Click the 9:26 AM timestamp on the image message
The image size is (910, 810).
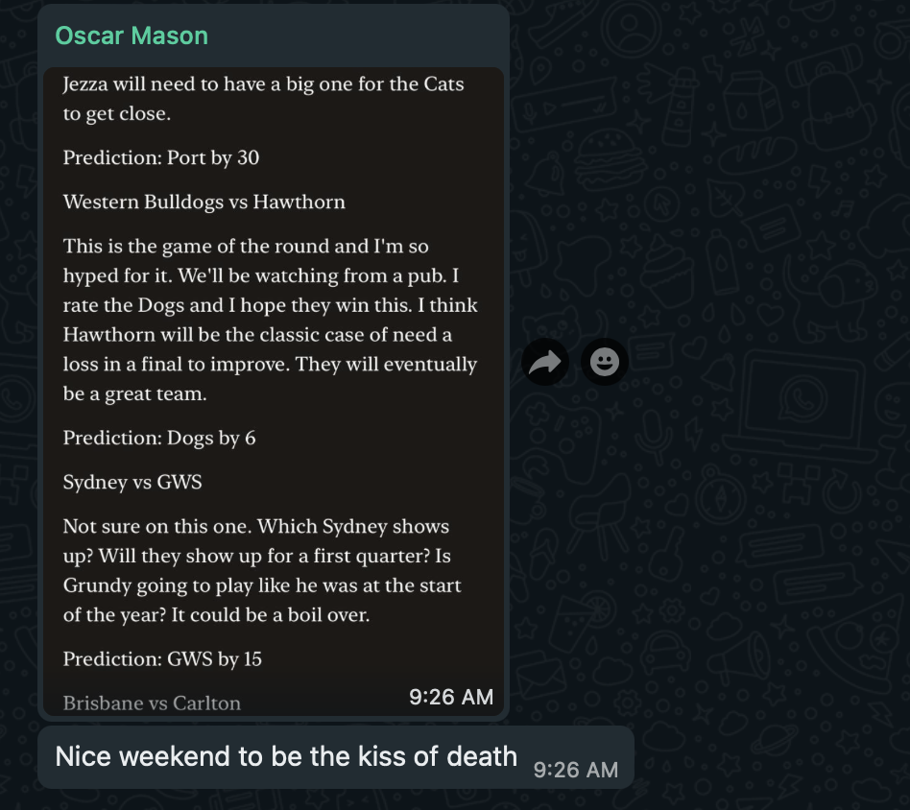[x=451, y=697]
